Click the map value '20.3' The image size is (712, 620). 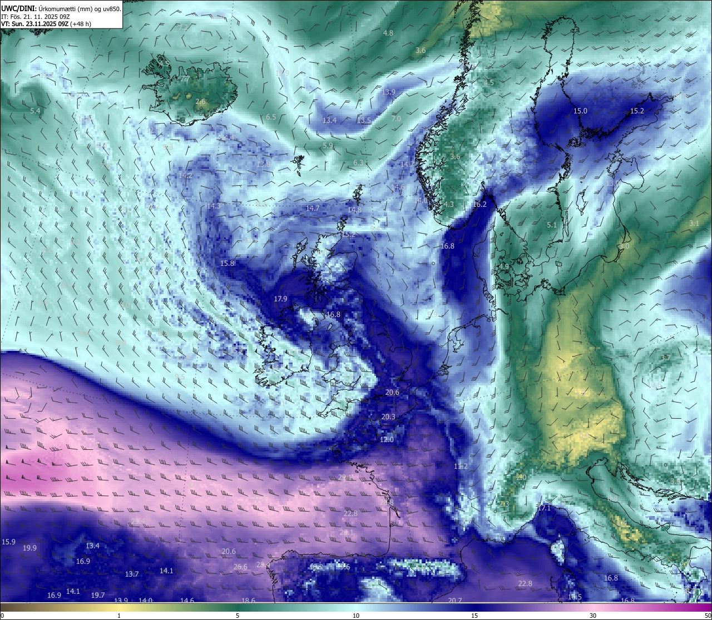coord(388,417)
